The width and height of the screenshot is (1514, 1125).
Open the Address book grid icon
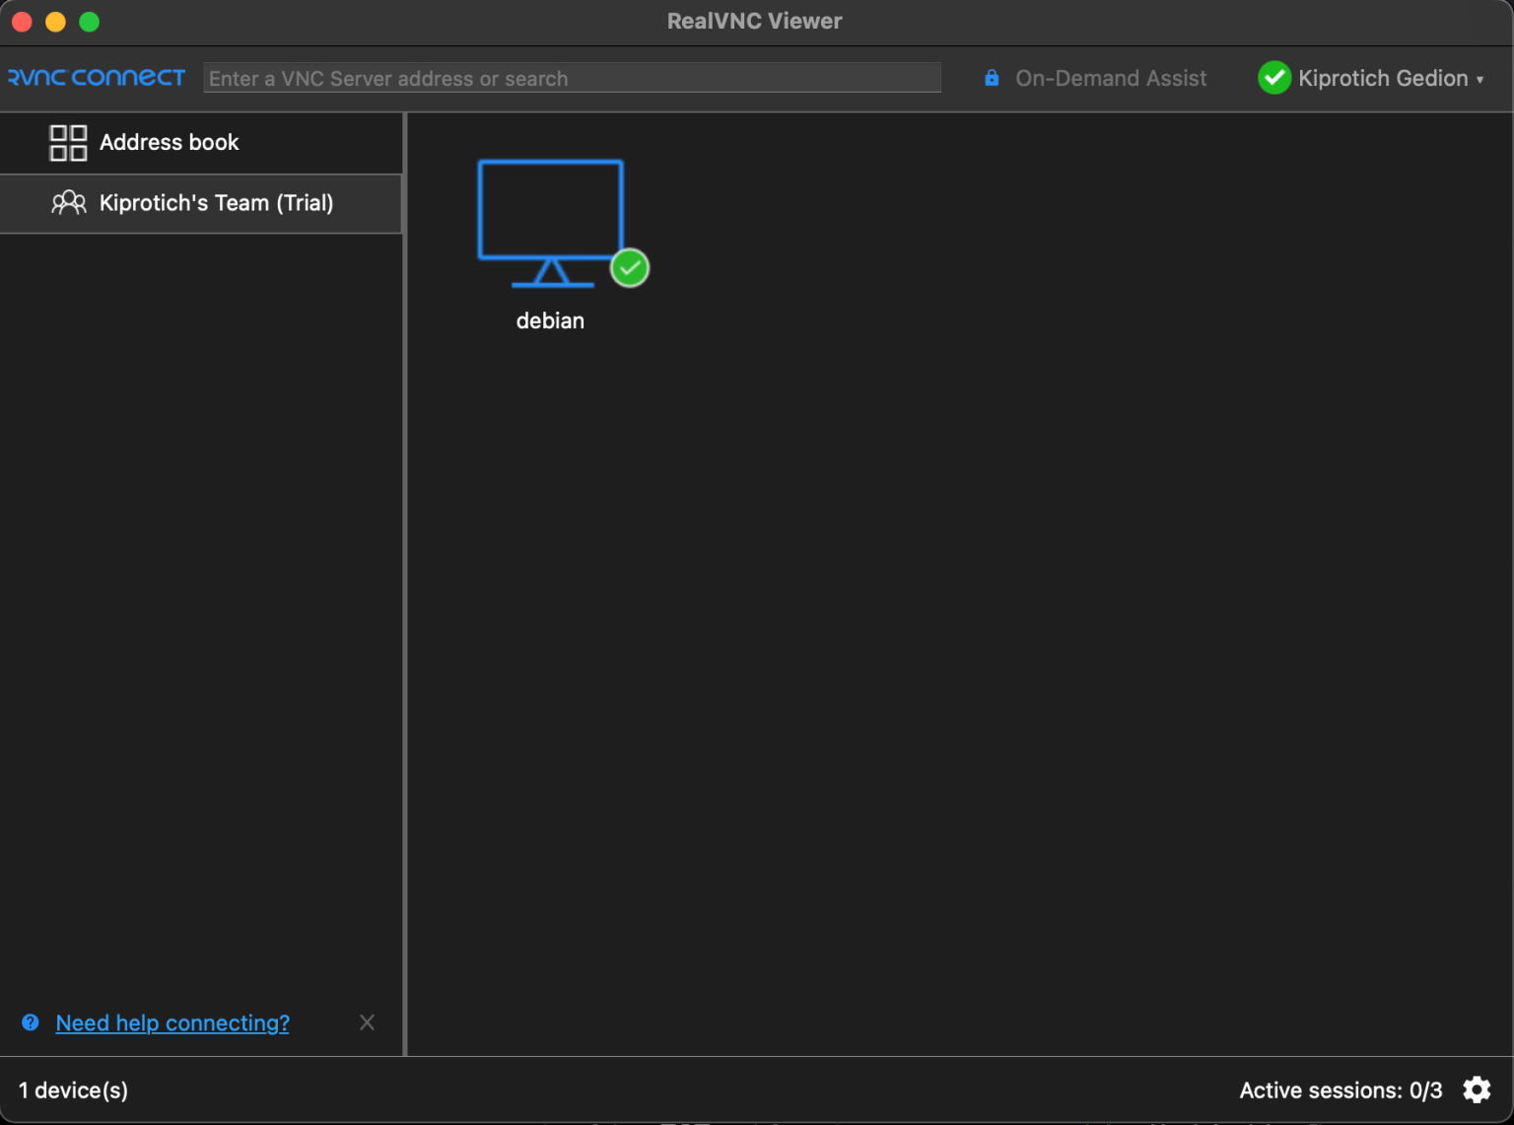68,142
